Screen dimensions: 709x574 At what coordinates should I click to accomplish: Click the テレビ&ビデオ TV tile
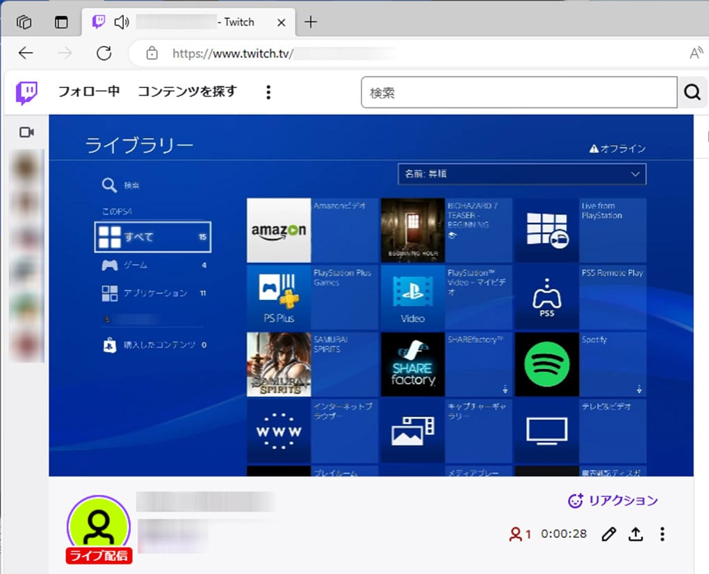coord(580,431)
